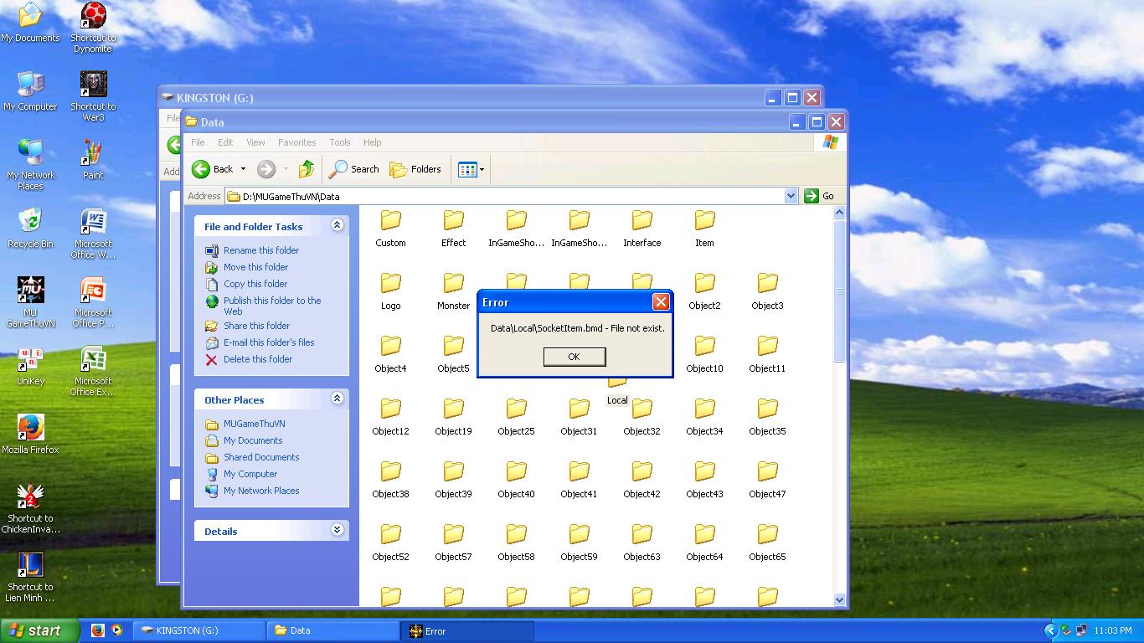Expand the Address bar dropdown

tap(791, 196)
